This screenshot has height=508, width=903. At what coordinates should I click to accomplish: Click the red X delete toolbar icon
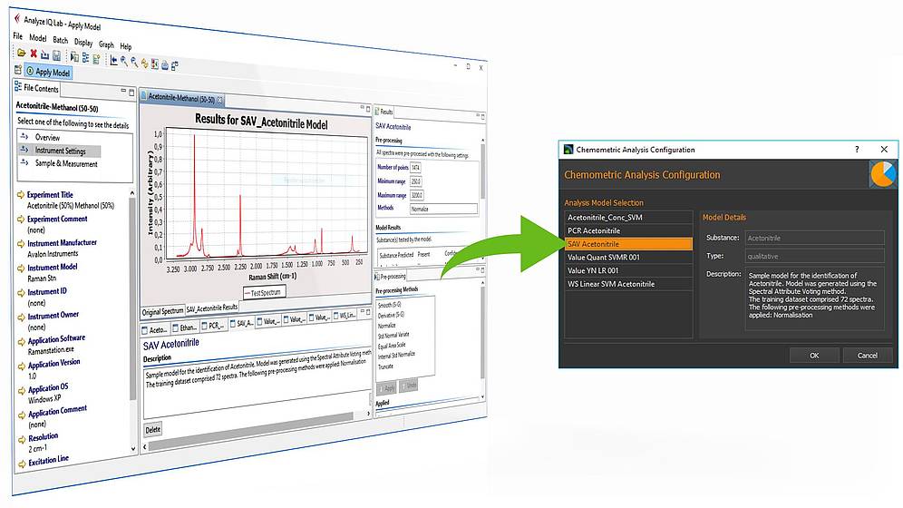coord(33,54)
